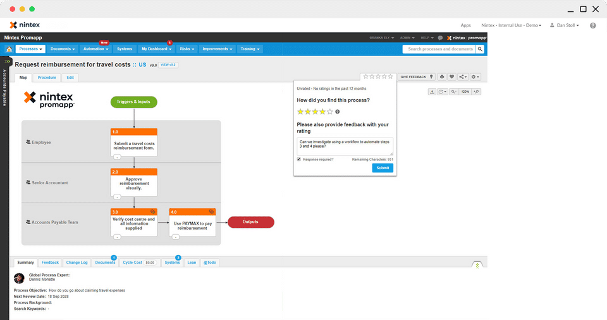The height and width of the screenshot is (320, 607).
Task: Zoom in on the process map
Action: pyautogui.click(x=476, y=92)
